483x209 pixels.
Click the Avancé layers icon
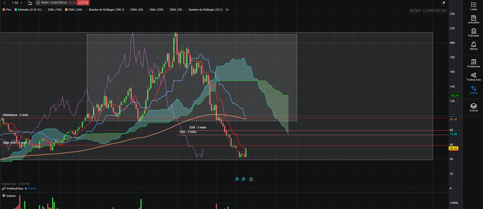[473, 107]
